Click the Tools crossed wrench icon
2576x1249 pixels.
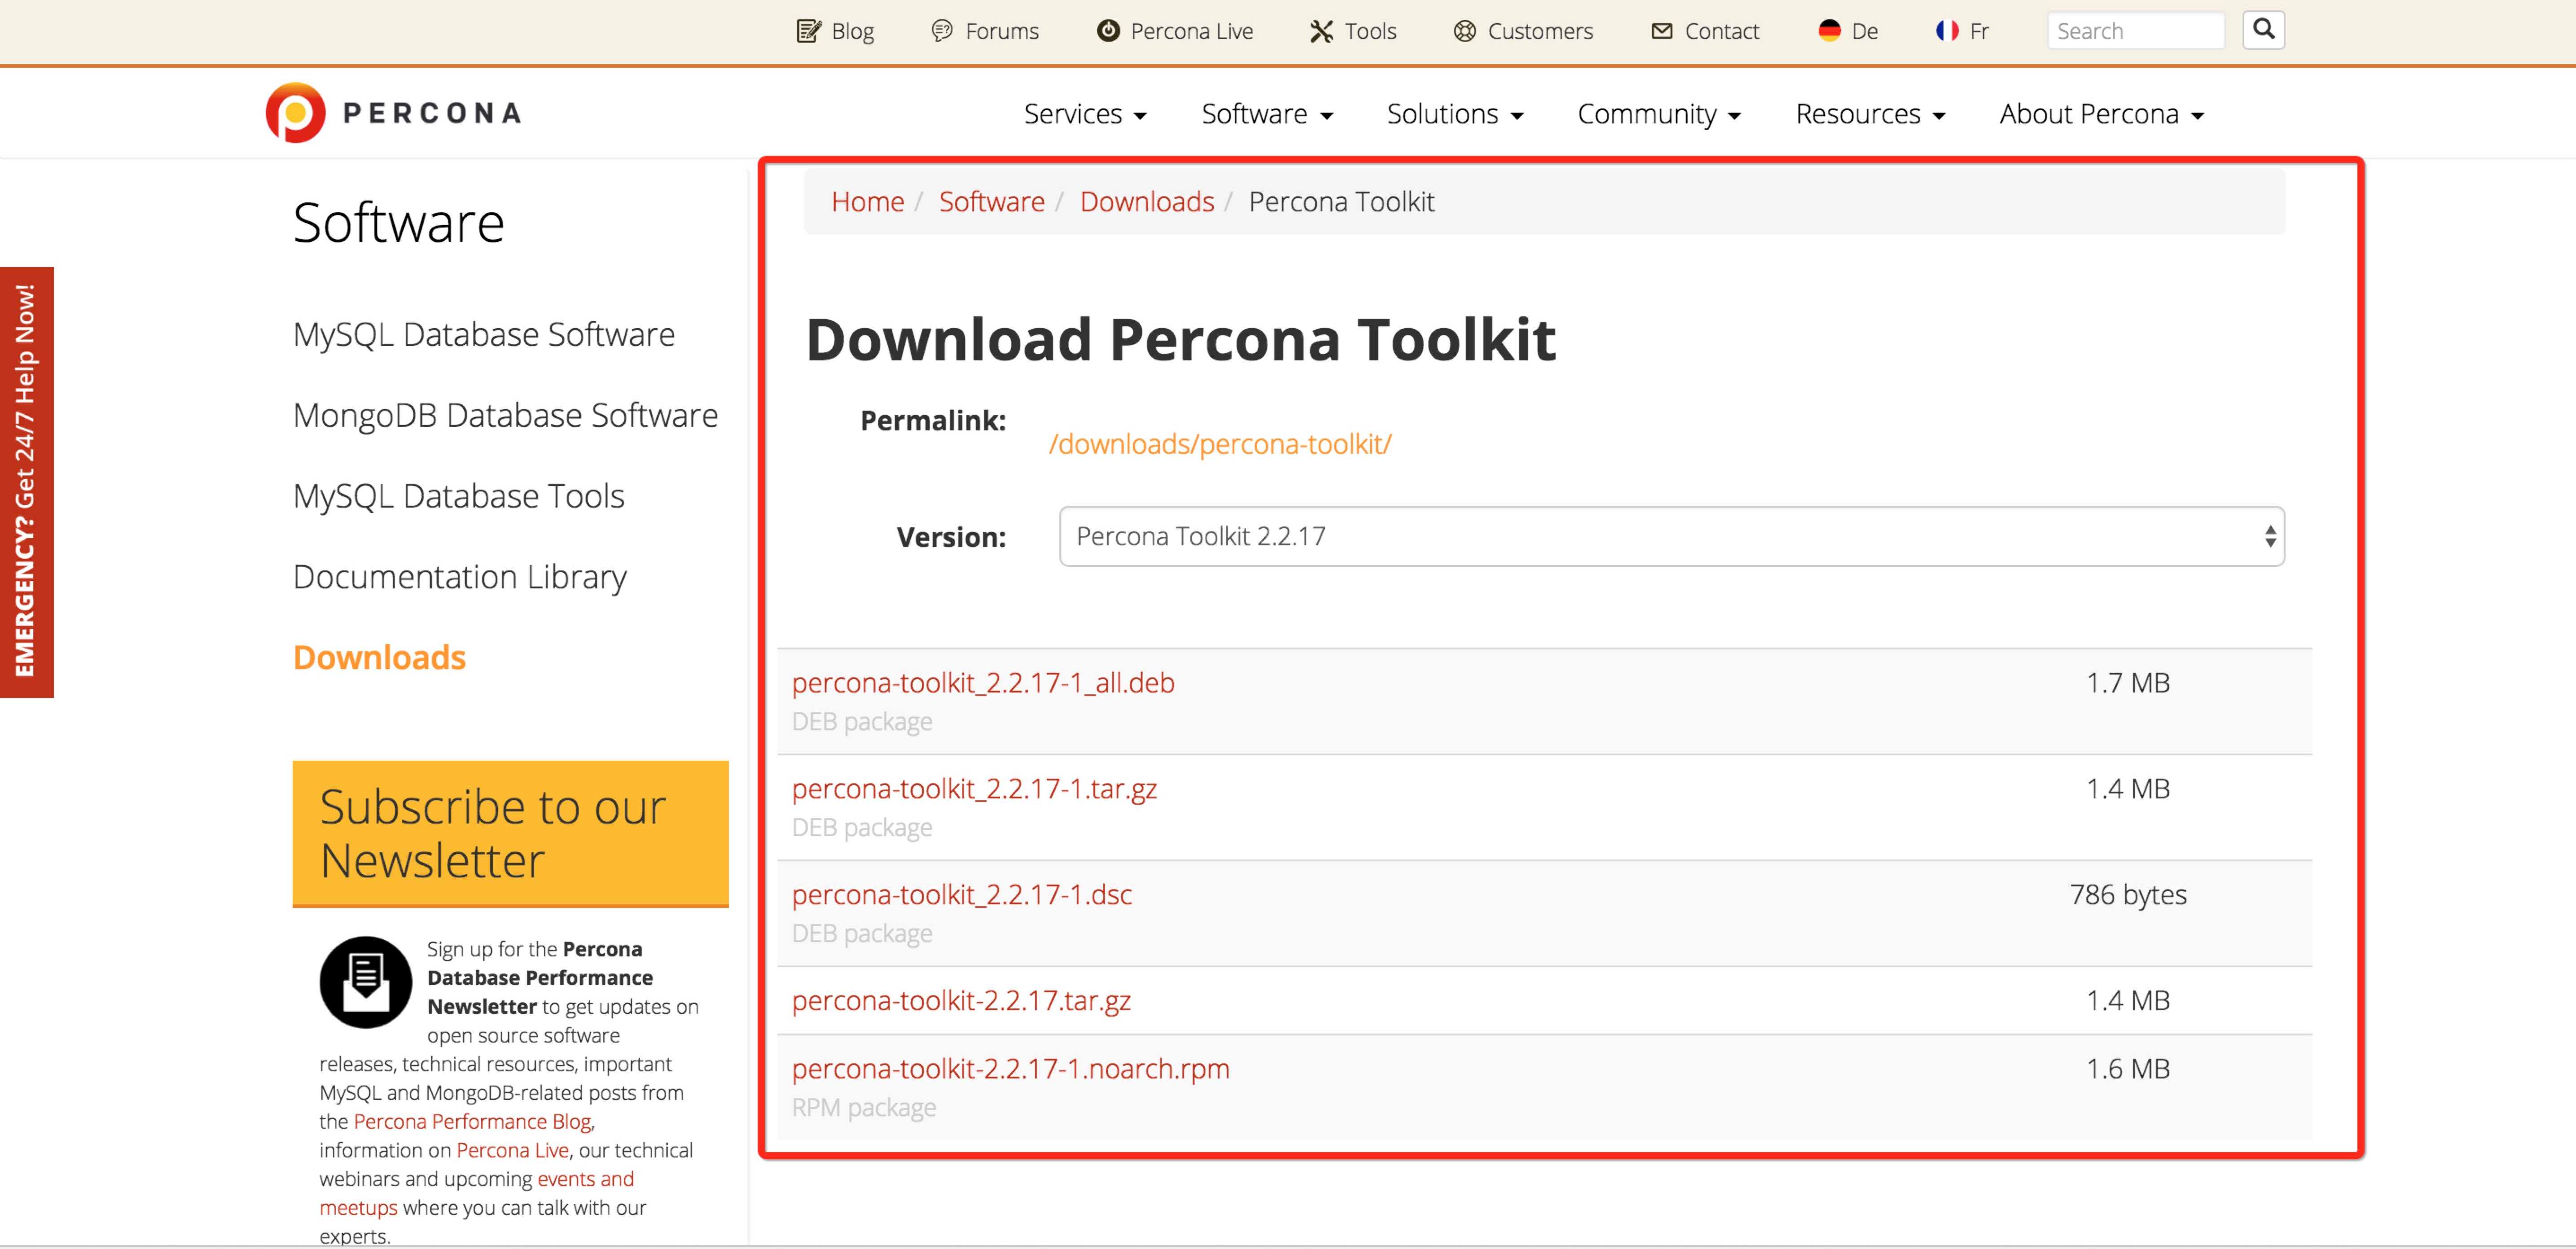(1321, 31)
